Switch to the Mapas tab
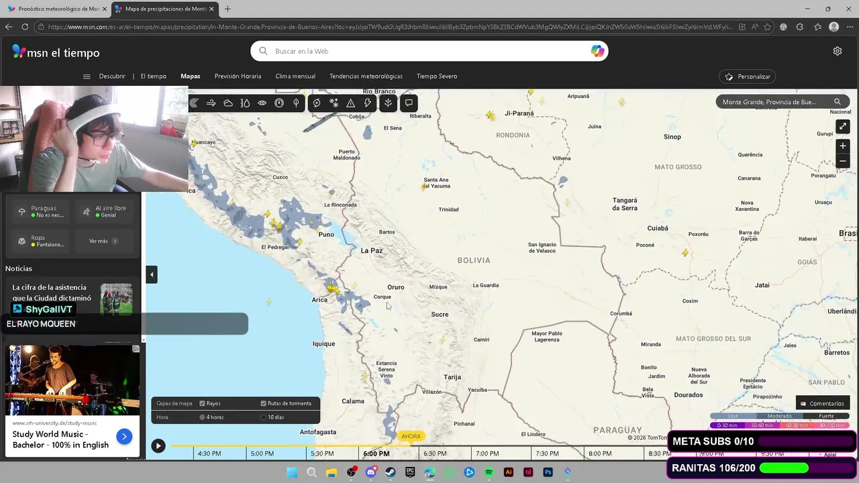This screenshot has width=859, height=483. pos(191,76)
